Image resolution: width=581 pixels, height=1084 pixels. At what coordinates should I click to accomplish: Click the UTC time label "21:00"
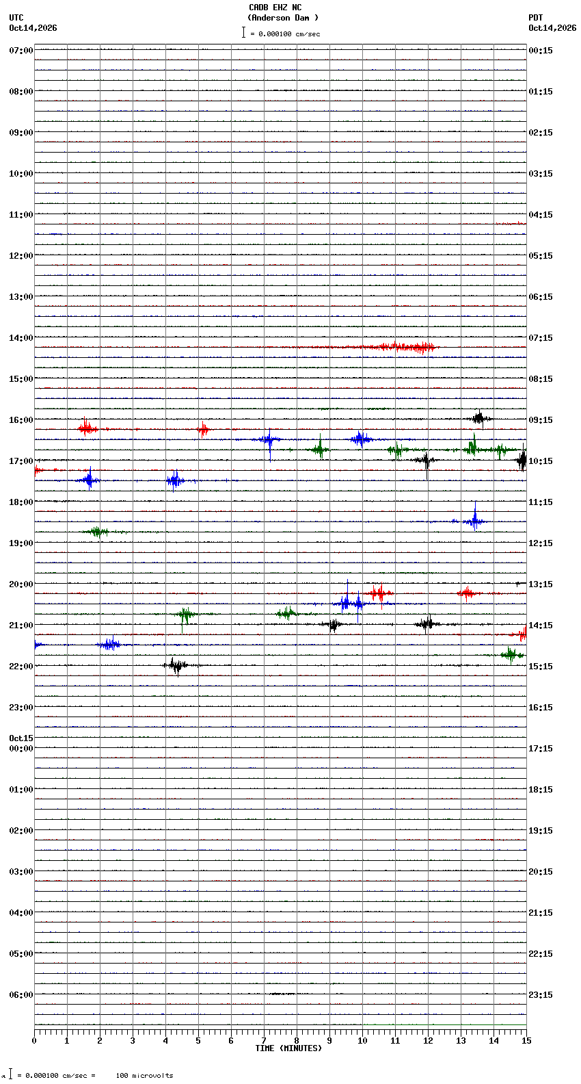point(21,625)
